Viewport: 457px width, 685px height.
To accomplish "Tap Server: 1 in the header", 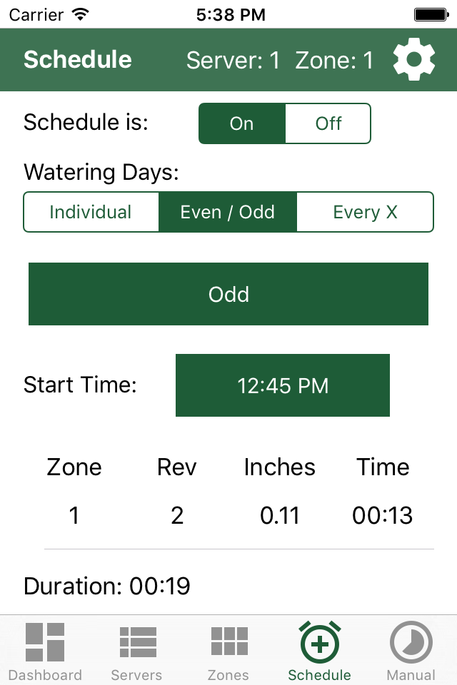I will point(233,61).
